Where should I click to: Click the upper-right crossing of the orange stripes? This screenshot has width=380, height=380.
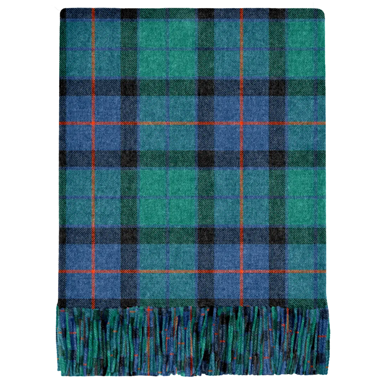coord(241,123)
